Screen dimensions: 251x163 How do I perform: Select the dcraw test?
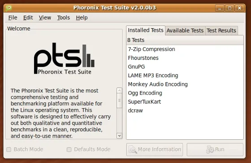coord(185,111)
